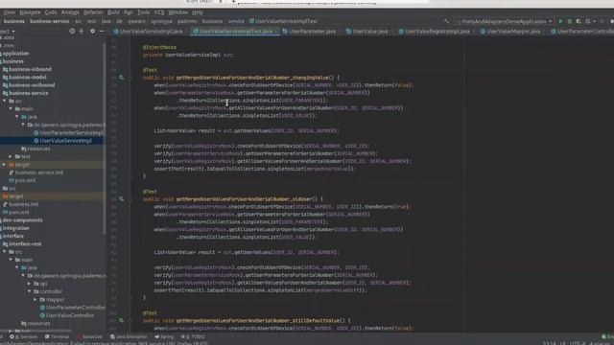Open the Java Enterprise tool window
The image size is (614, 345).
(129, 336)
